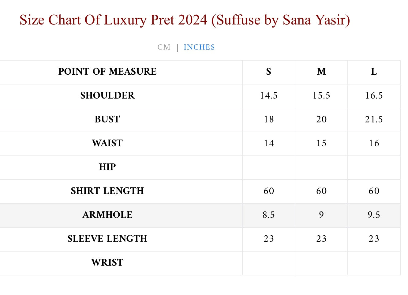Select the INCHES unit option
Image resolution: width=408 pixels, height=295 pixels.
pyautogui.click(x=199, y=47)
